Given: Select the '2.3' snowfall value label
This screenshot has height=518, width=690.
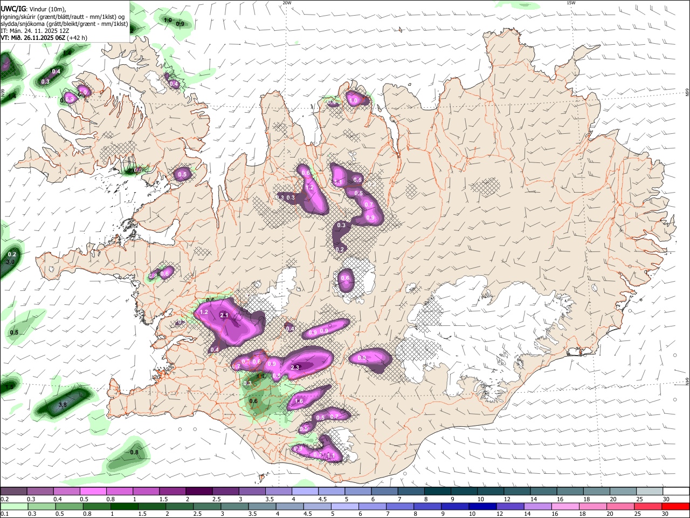Looking at the screenshot, I should pos(295,367).
